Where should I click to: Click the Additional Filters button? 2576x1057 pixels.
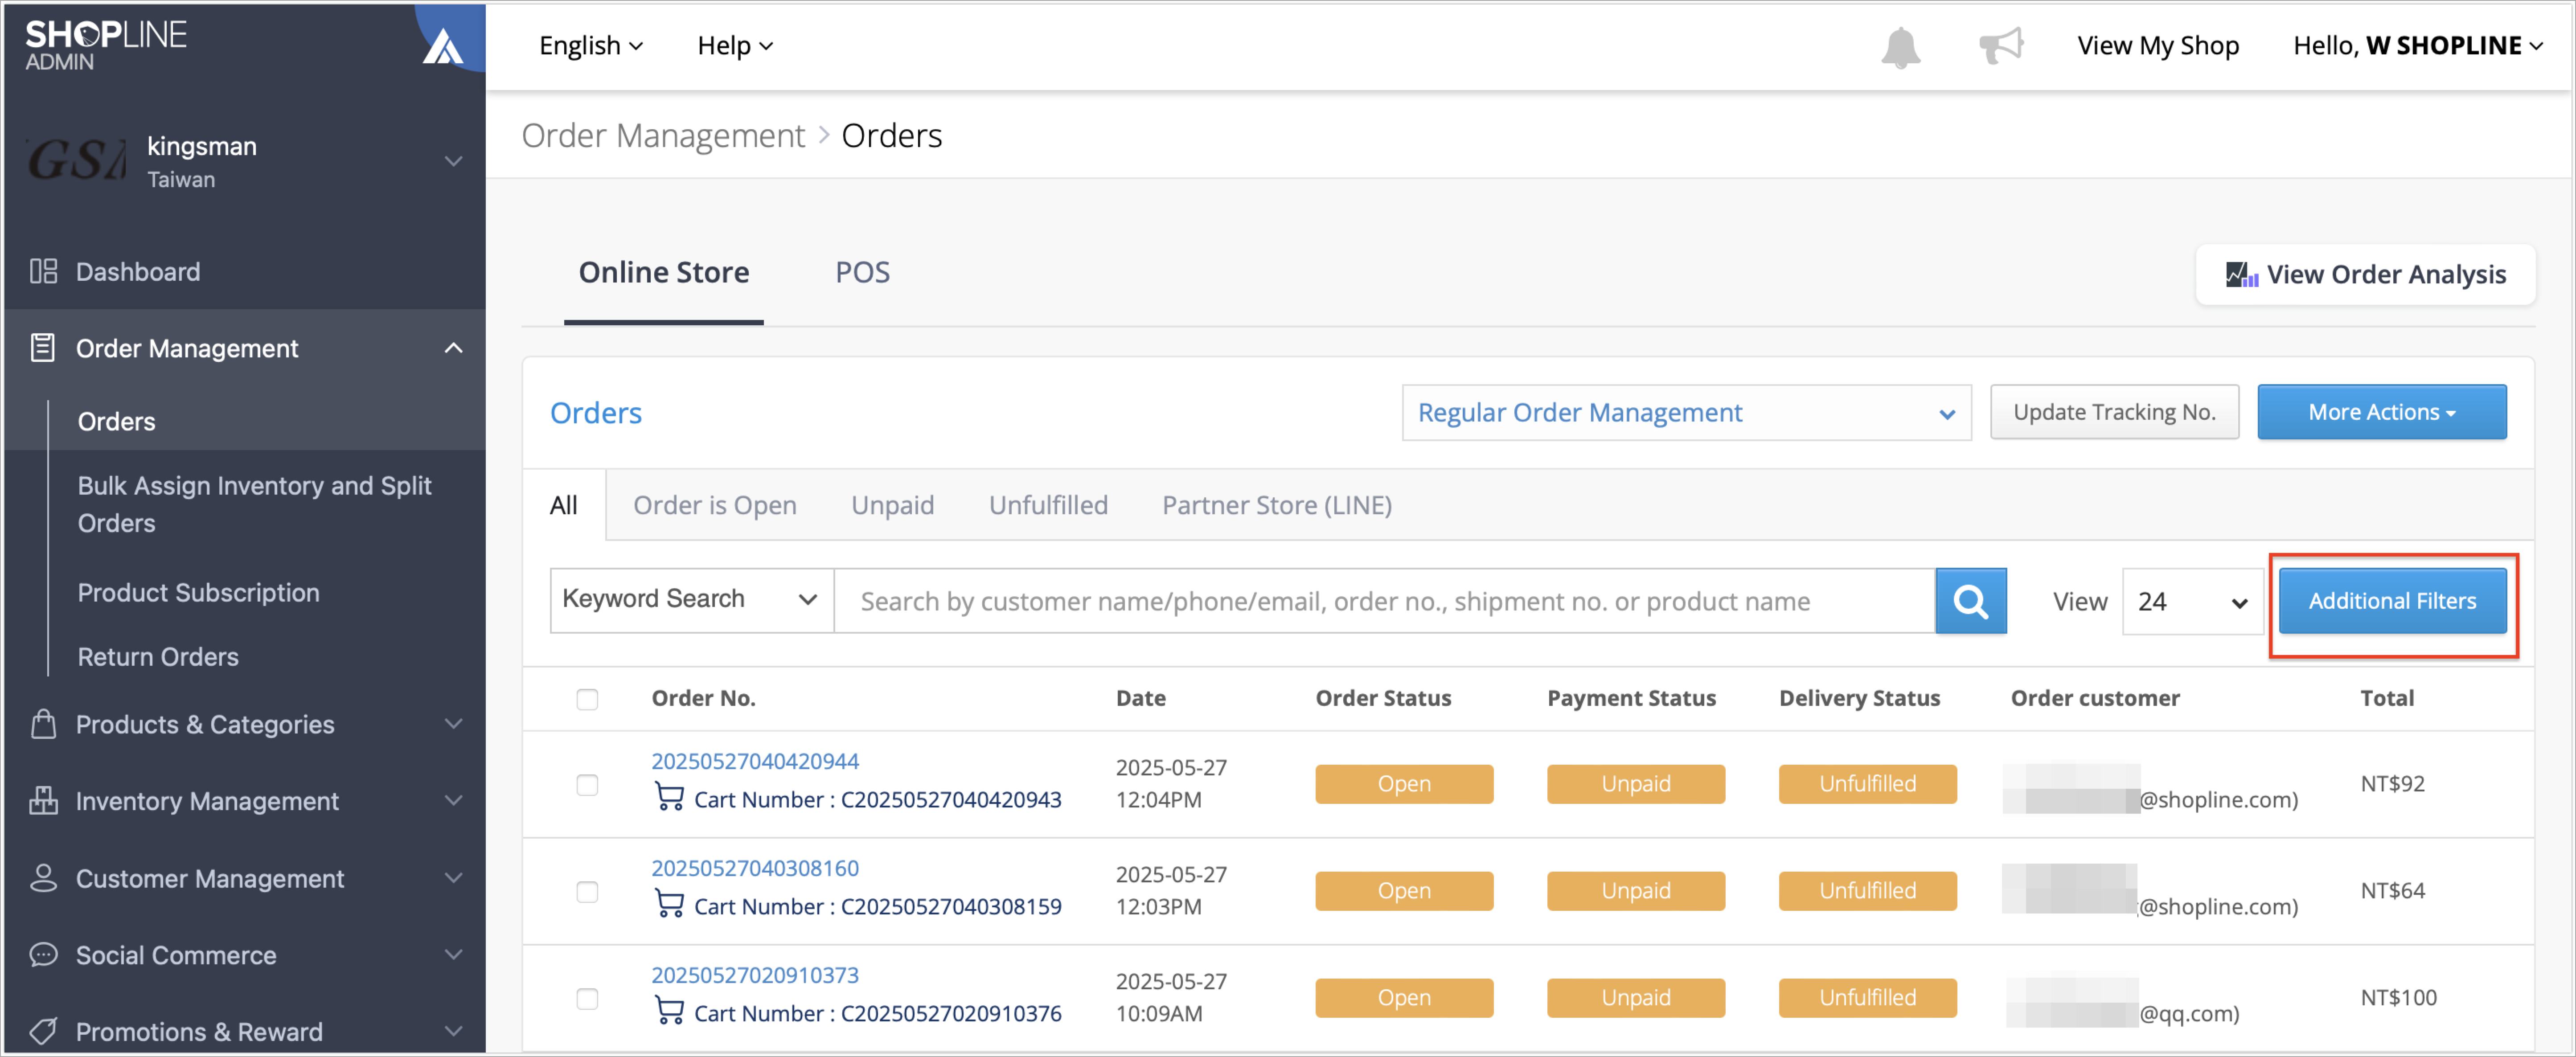2392,601
